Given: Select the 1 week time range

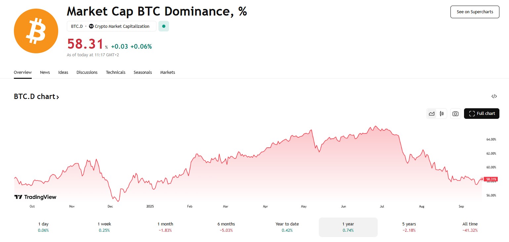Looking at the screenshot, I should [104, 227].
